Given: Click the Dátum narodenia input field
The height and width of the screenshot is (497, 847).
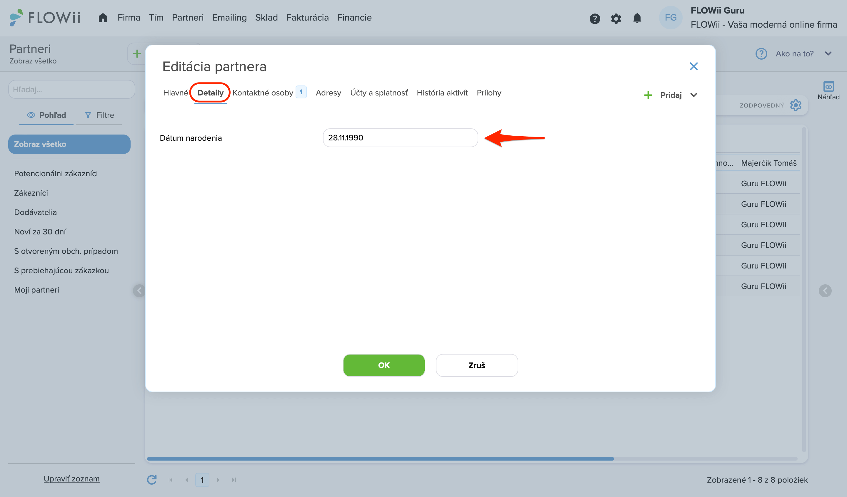Looking at the screenshot, I should pyautogui.click(x=400, y=138).
